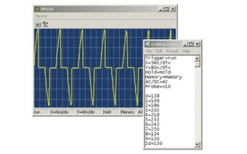Click the 'Hold=Hold' line in Notepad
Viewport: 247px width, 154px height.
pos(158,72)
